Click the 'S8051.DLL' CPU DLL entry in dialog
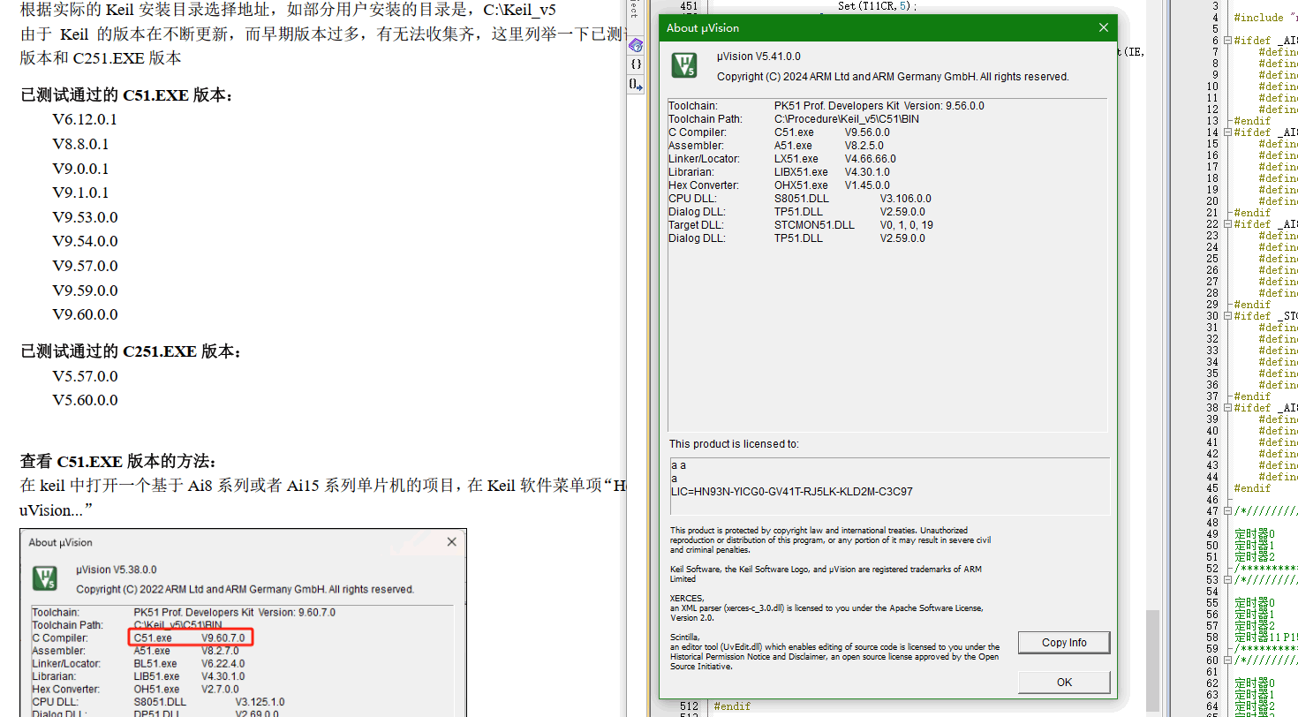Image resolution: width=1298 pixels, height=717 pixels. [x=801, y=199]
